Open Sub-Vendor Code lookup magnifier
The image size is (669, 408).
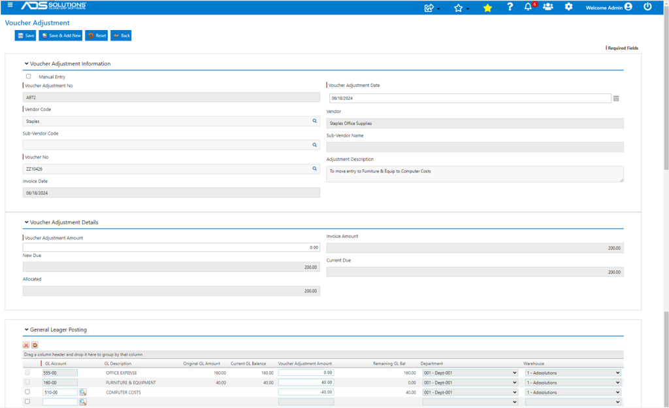pyautogui.click(x=314, y=145)
